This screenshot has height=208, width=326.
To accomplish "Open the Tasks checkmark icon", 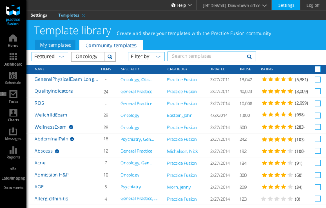I will click(x=13, y=94).
